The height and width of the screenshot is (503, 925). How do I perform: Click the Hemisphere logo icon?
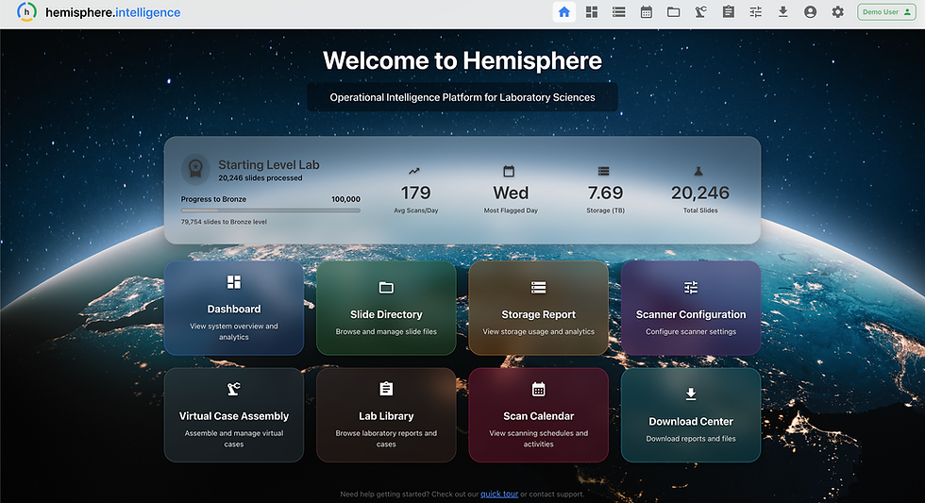(26, 11)
